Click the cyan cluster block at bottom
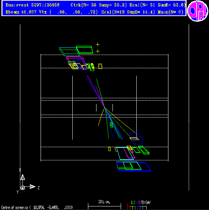The height and width of the screenshot is (210, 209). [x=125, y=154]
